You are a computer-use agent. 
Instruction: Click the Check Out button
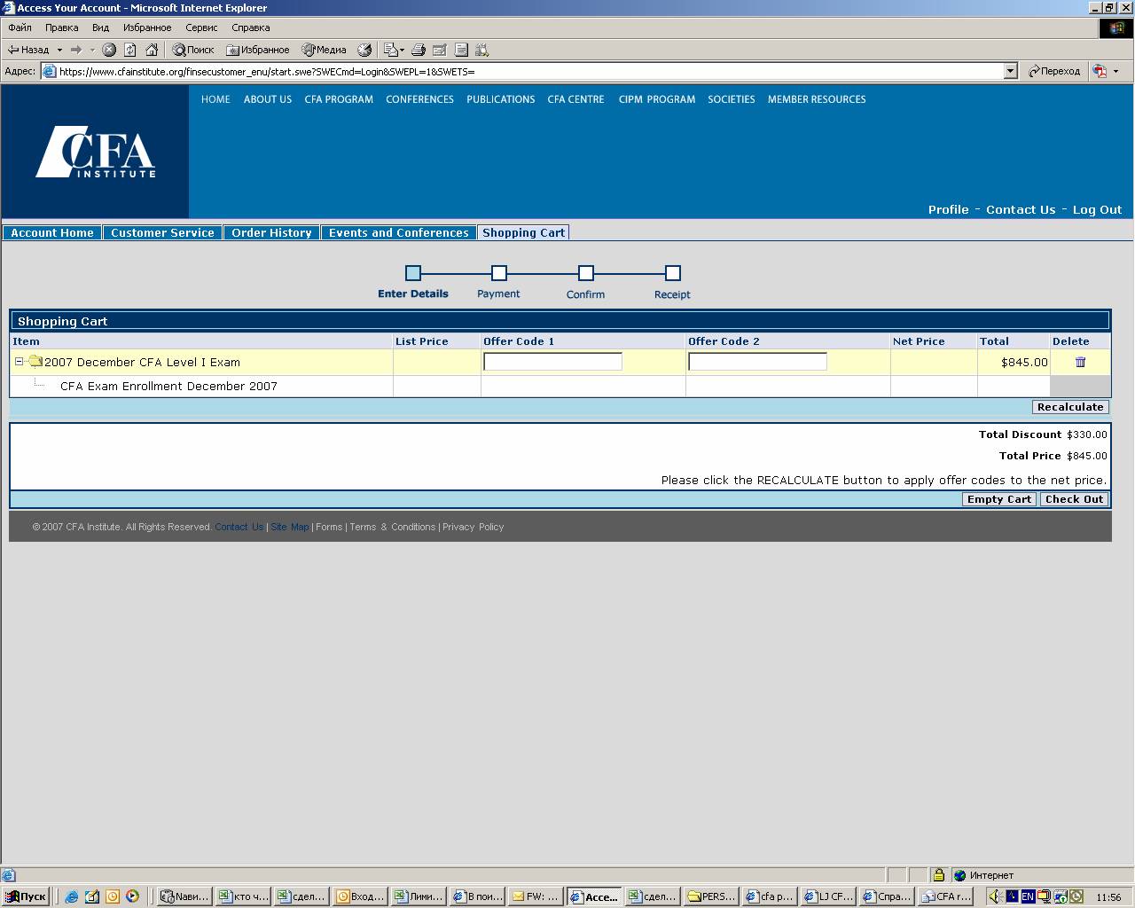click(x=1074, y=499)
